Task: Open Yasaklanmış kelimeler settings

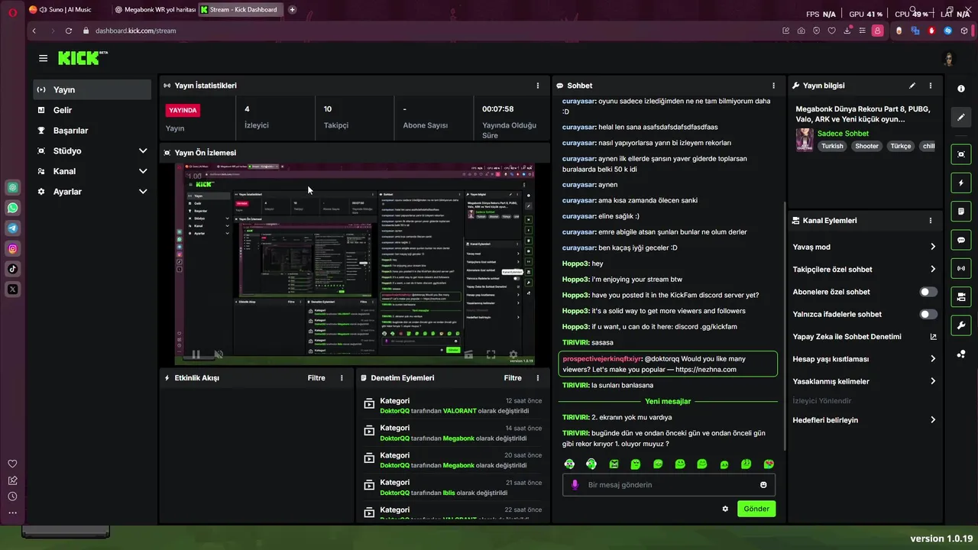Action: (x=864, y=381)
